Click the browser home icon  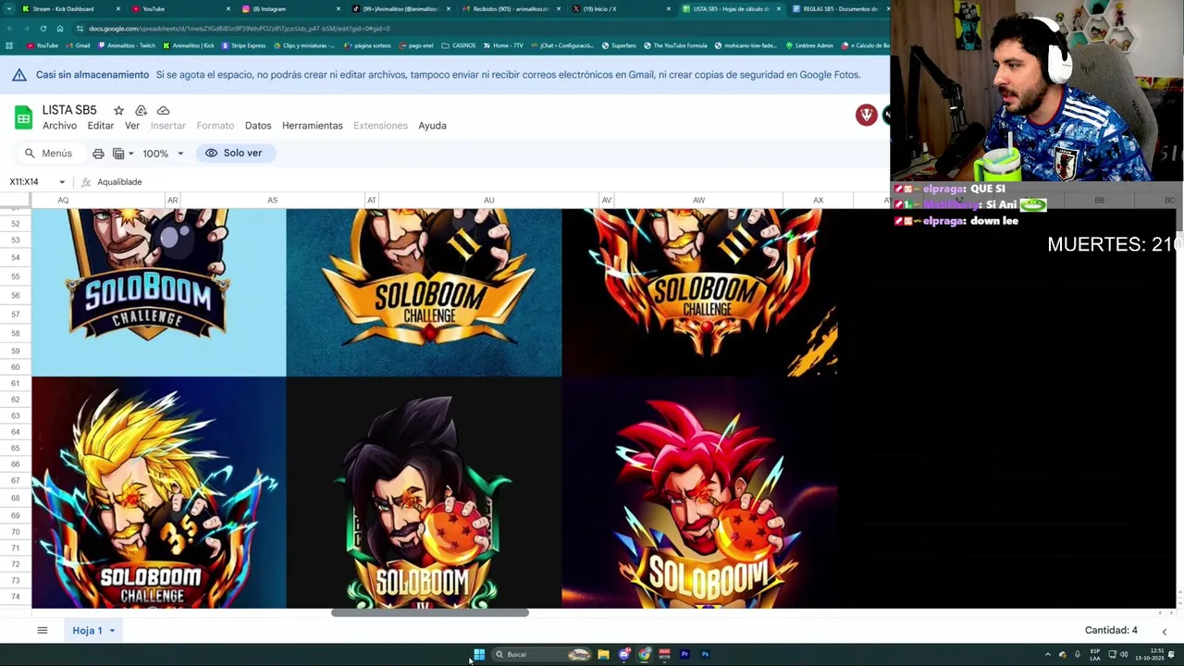[60, 29]
